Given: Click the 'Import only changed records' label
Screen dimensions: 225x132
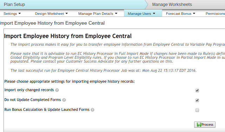Looking at the screenshot, I should 29,90.
